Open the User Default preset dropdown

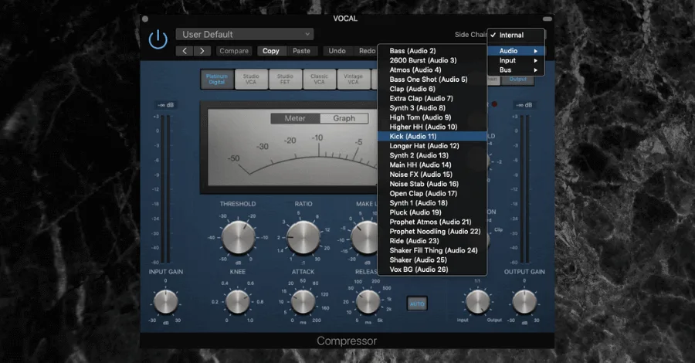[x=245, y=34]
